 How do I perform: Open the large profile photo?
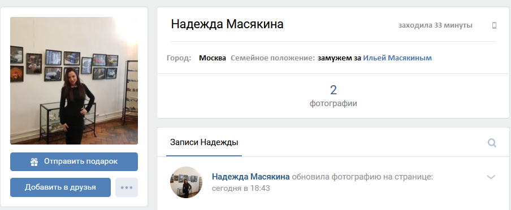point(74,81)
